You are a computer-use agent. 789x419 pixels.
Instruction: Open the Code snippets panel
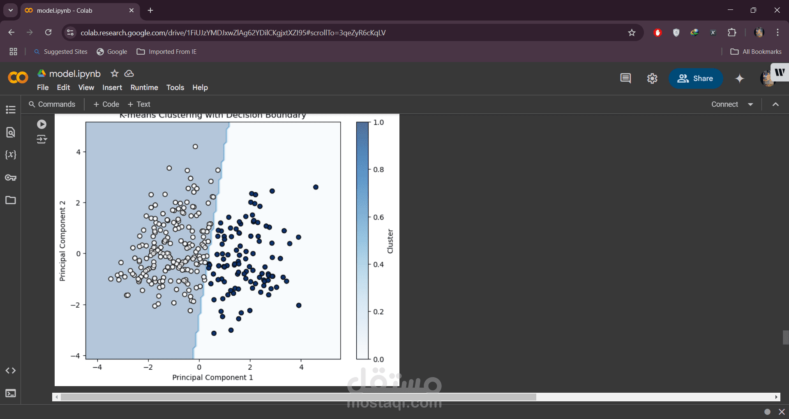[x=11, y=371]
